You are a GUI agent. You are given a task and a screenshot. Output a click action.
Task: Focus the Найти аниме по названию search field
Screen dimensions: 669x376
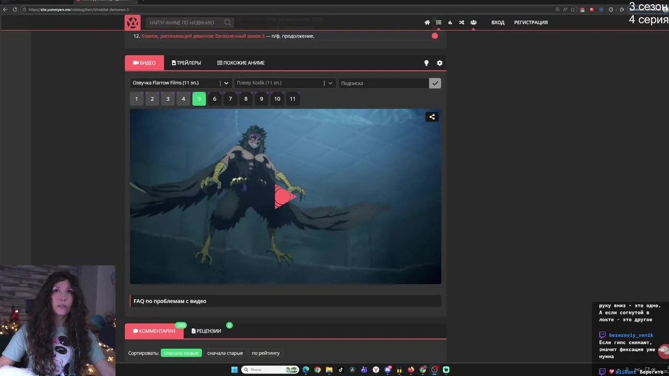point(186,22)
